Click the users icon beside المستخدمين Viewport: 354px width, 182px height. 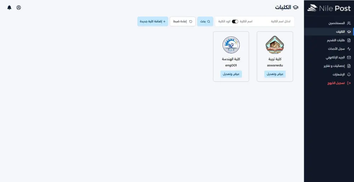(349, 23)
